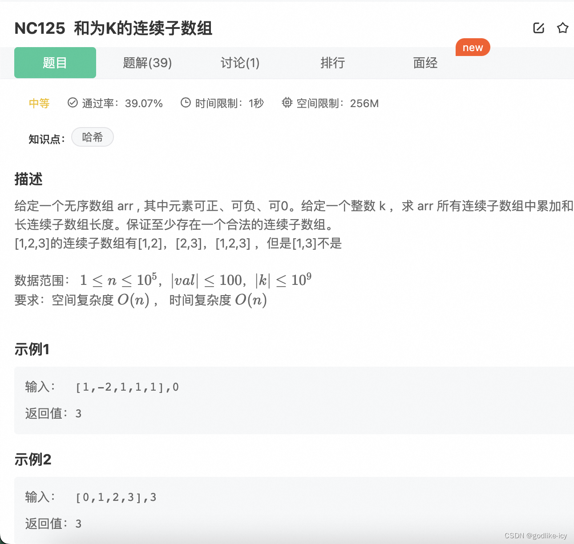Click the 描述 heading

point(28,179)
